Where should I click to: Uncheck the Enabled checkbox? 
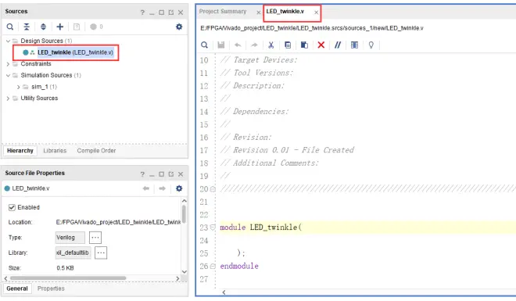pos(12,208)
